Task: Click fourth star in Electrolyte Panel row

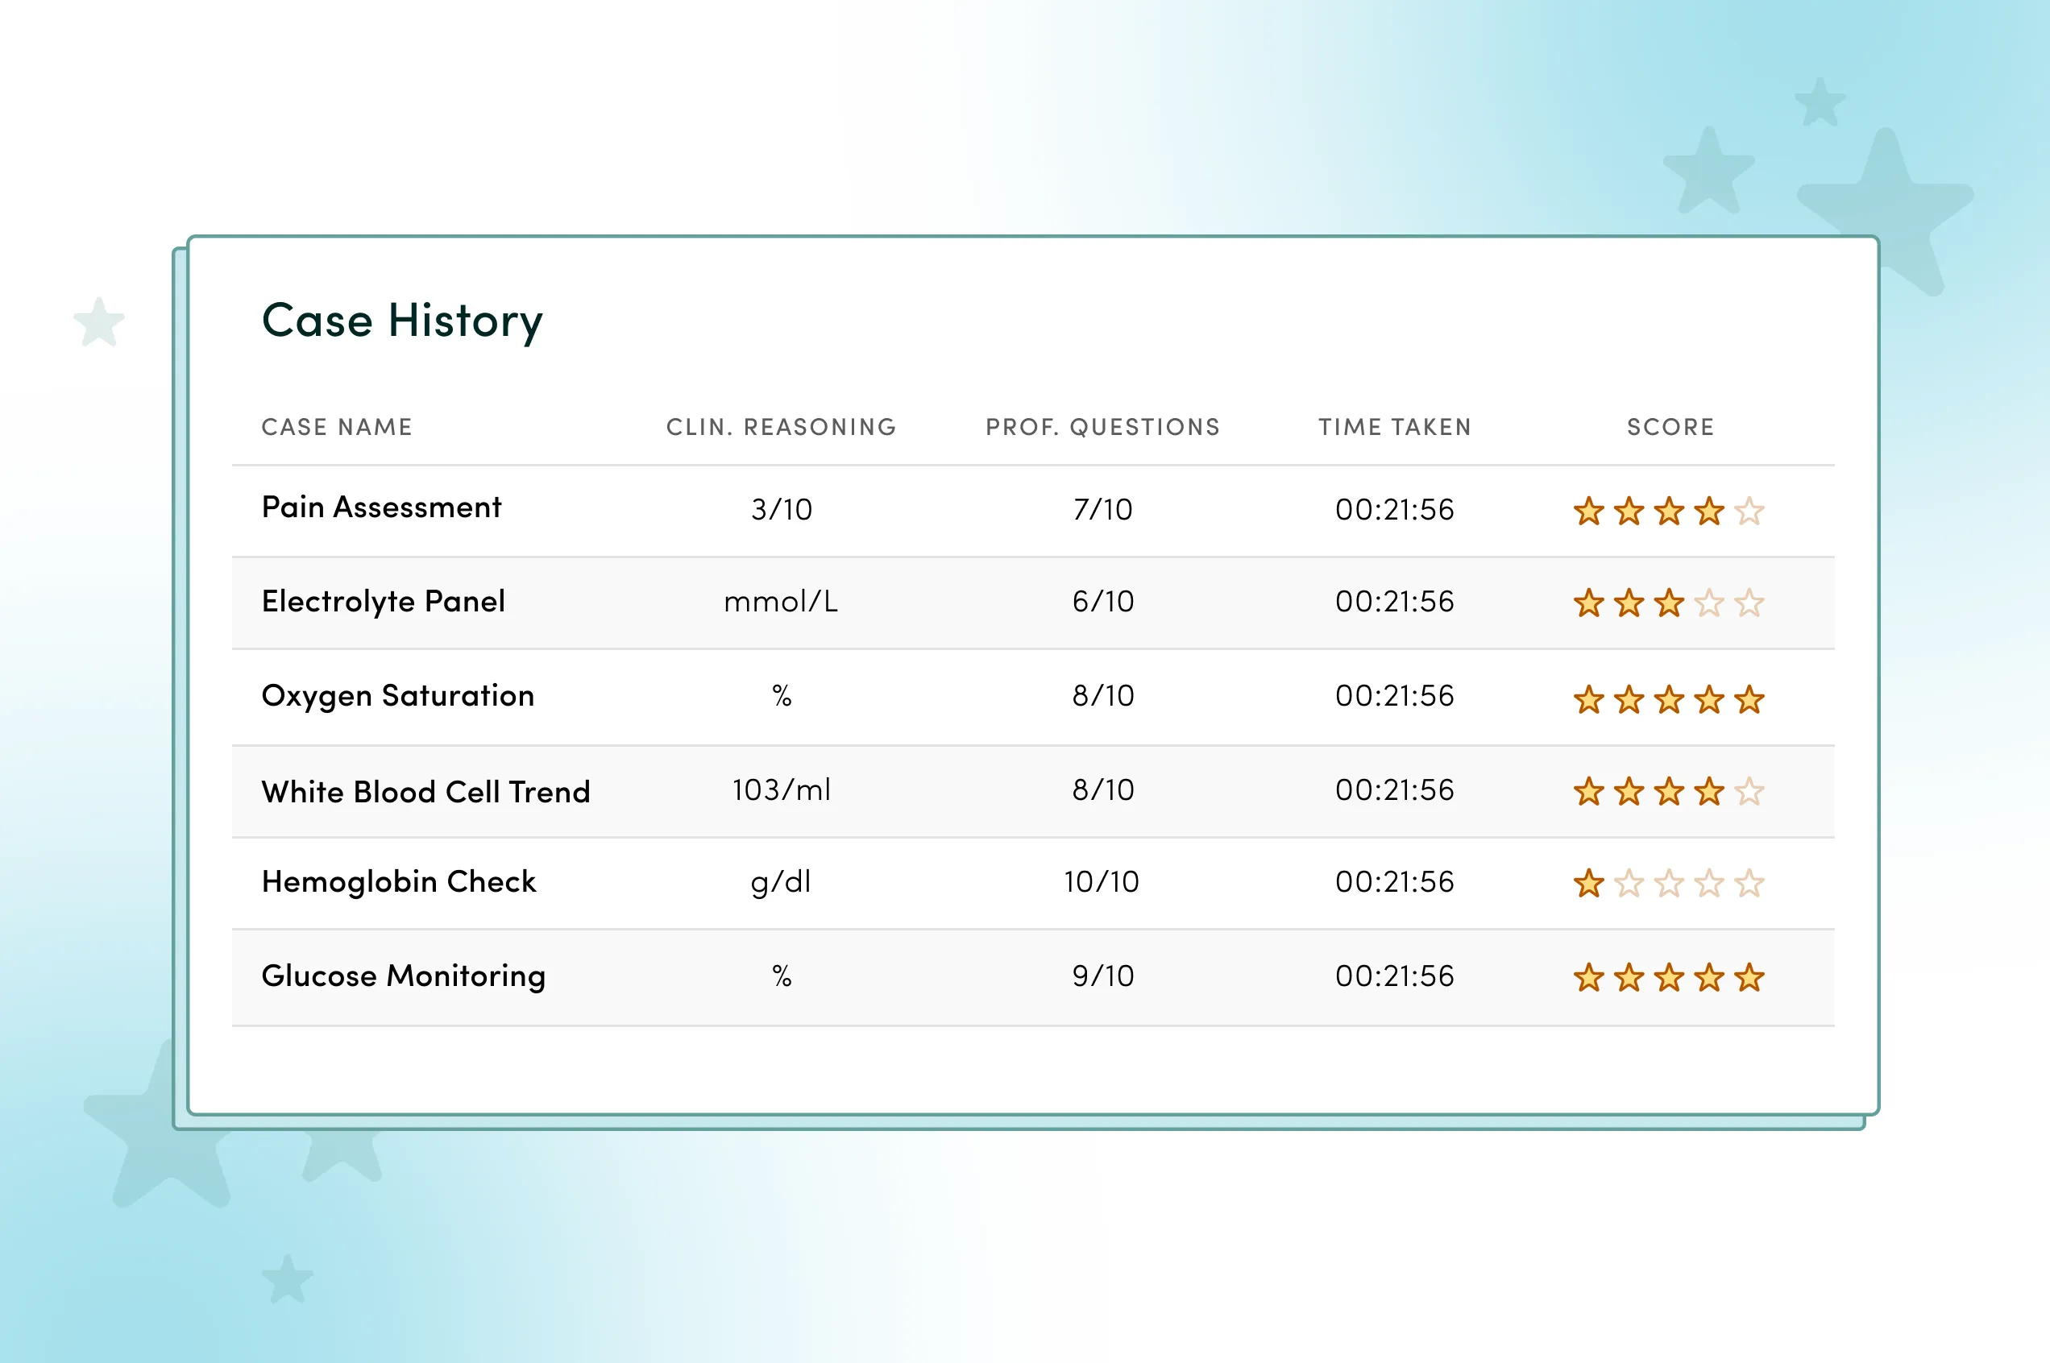Action: tap(1708, 603)
